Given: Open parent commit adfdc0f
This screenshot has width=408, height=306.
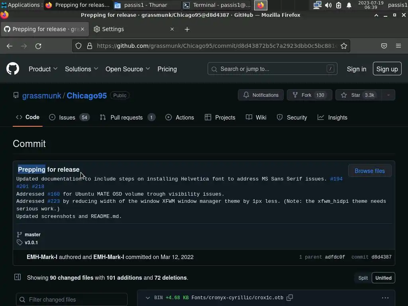Looking at the screenshot, I should (x=335, y=257).
